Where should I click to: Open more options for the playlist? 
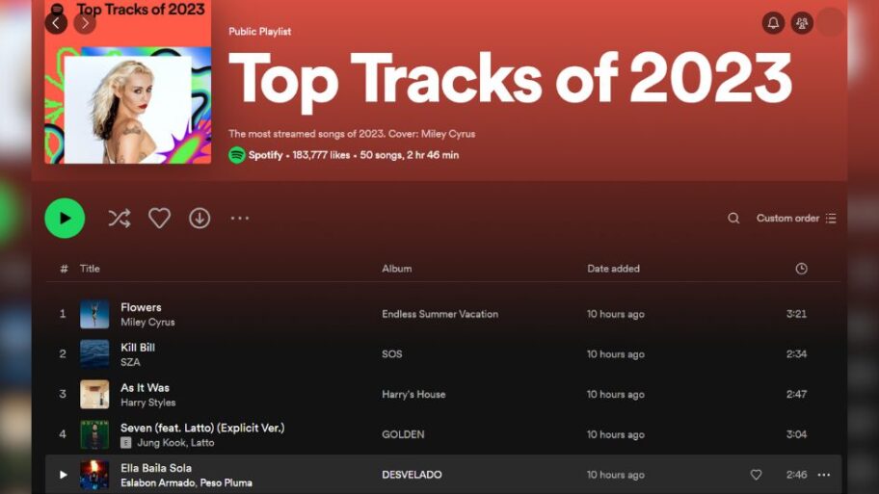click(x=240, y=219)
